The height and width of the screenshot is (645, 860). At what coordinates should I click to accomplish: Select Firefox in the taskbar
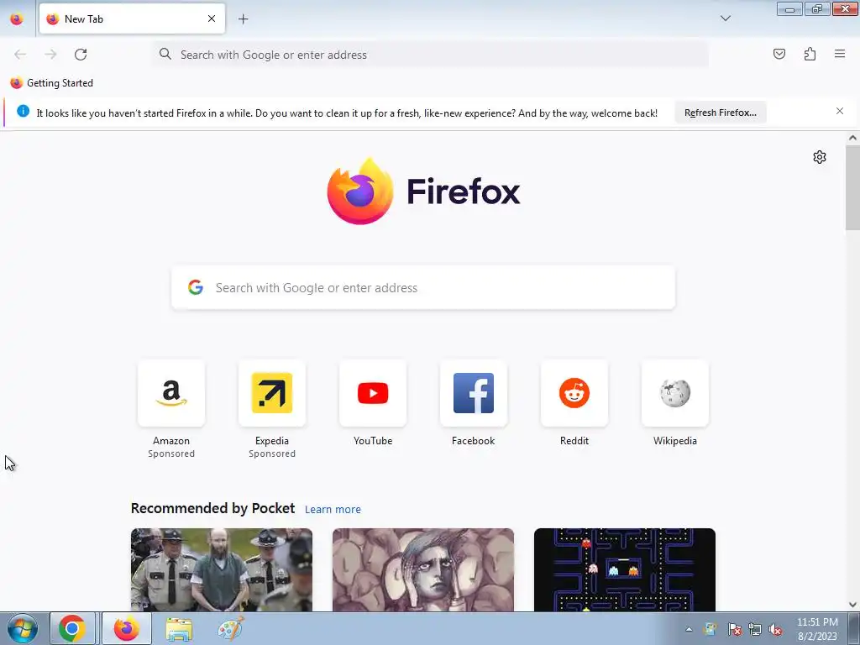click(127, 628)
